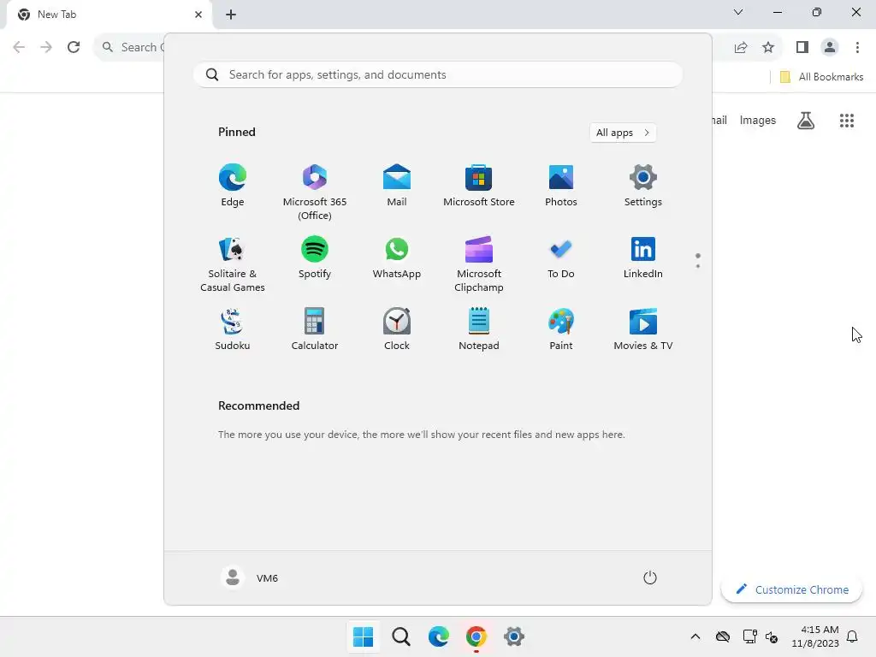876x657 pixels.
Task: Open Movies & TV
Action: click(643, 328)
